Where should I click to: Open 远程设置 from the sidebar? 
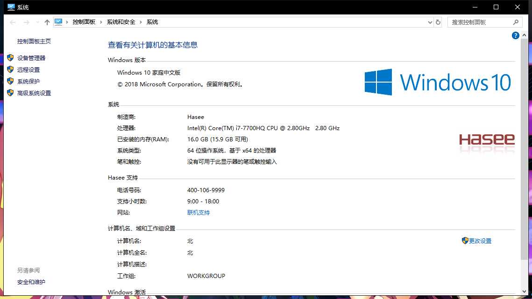pos(28,70)
